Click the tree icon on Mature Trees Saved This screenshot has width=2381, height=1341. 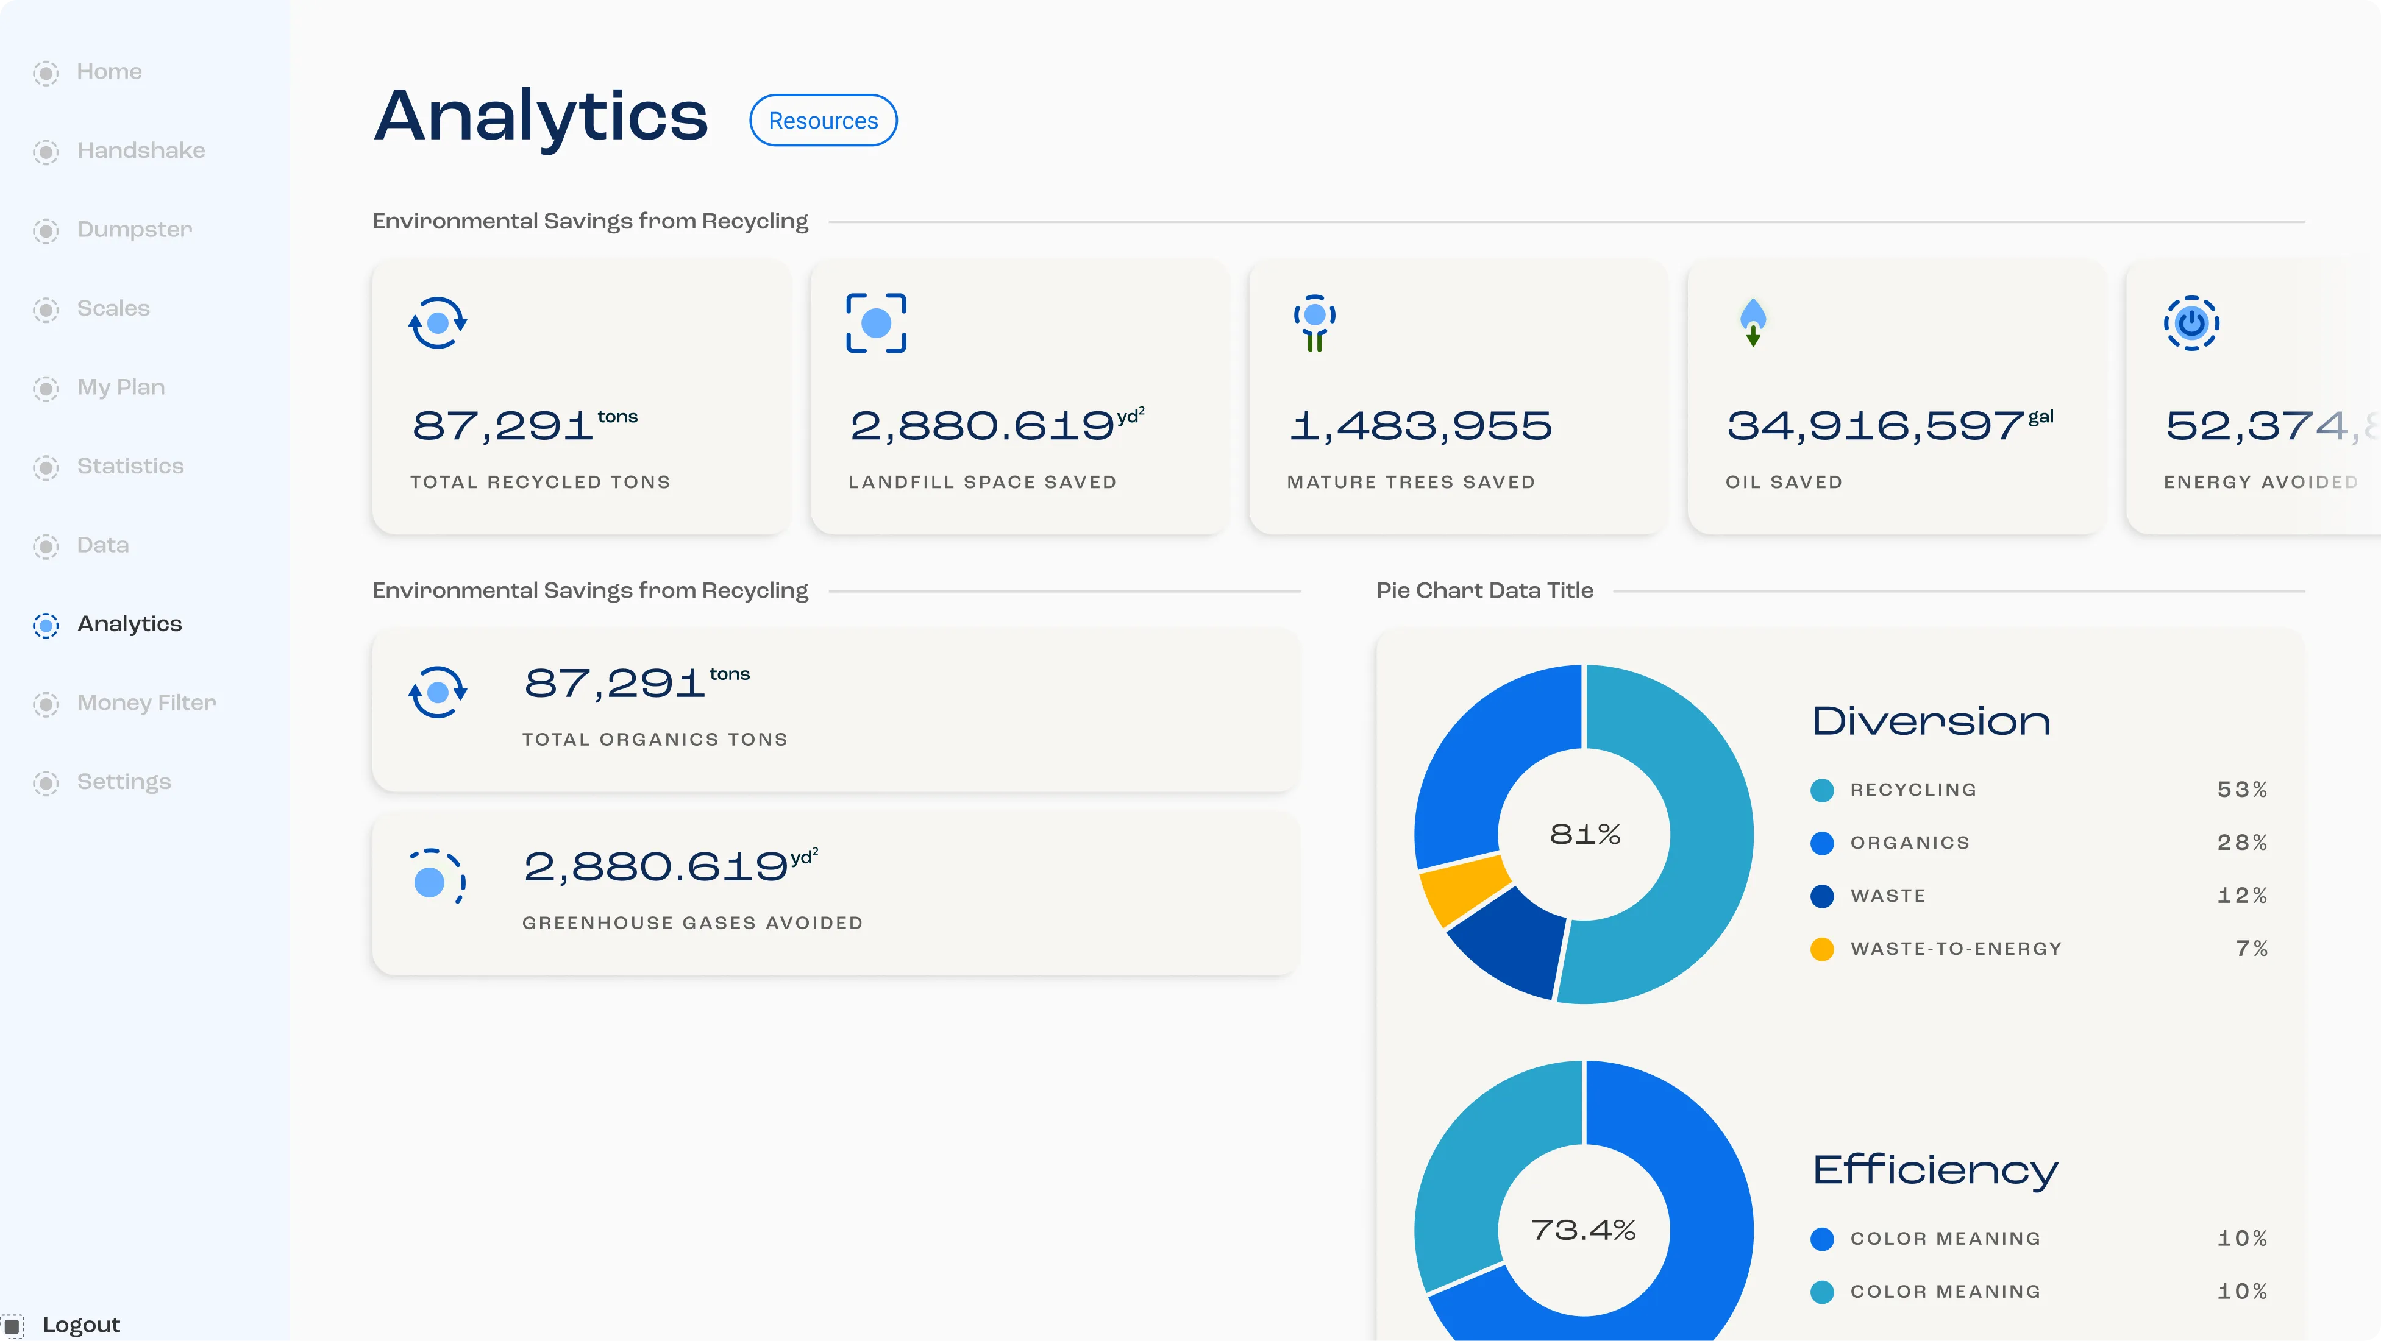[1314, 322]
